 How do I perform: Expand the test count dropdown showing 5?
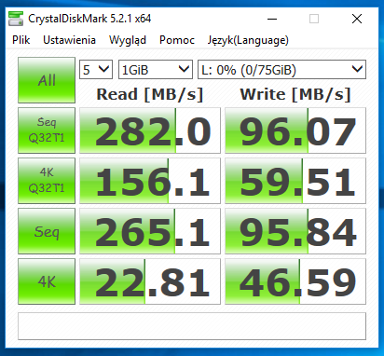(x=96, y=69)
